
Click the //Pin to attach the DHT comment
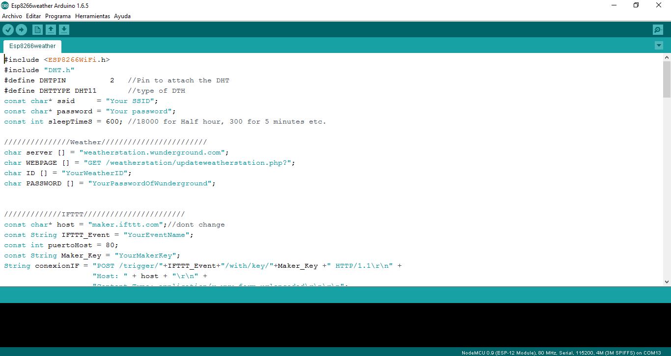tap(178, 80)
